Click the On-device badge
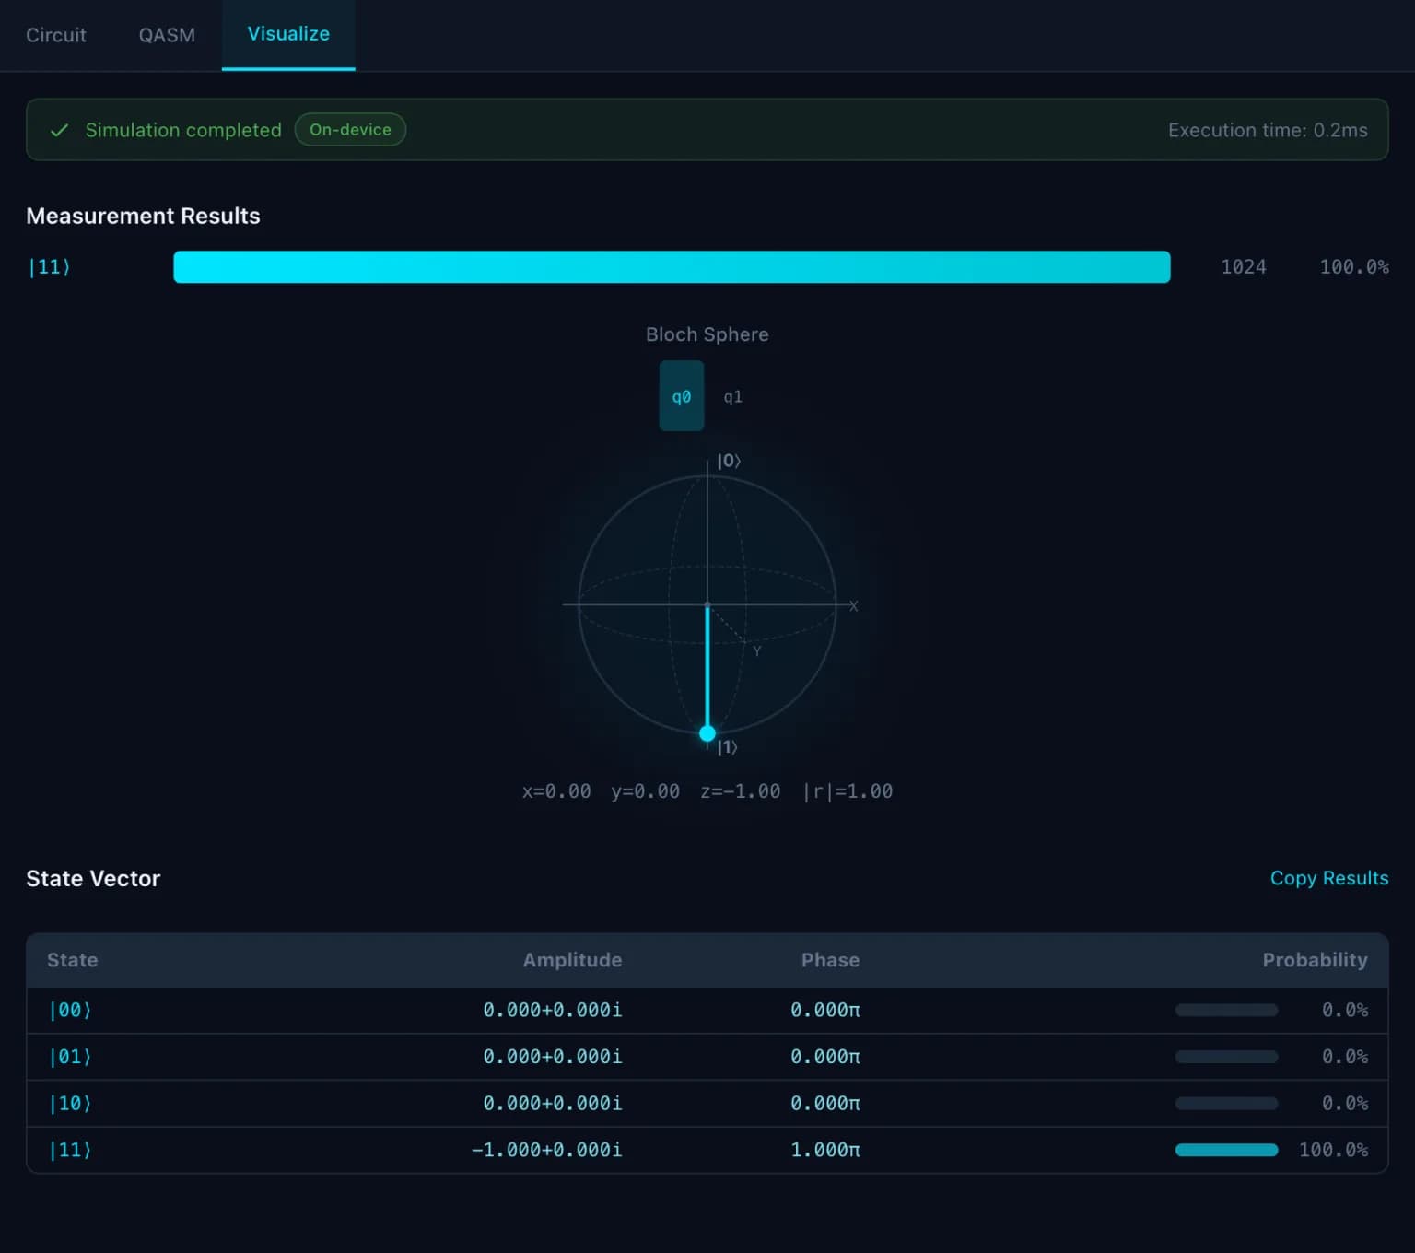This screenshot has width=1415, height=1253. click(x=350, y=130)
